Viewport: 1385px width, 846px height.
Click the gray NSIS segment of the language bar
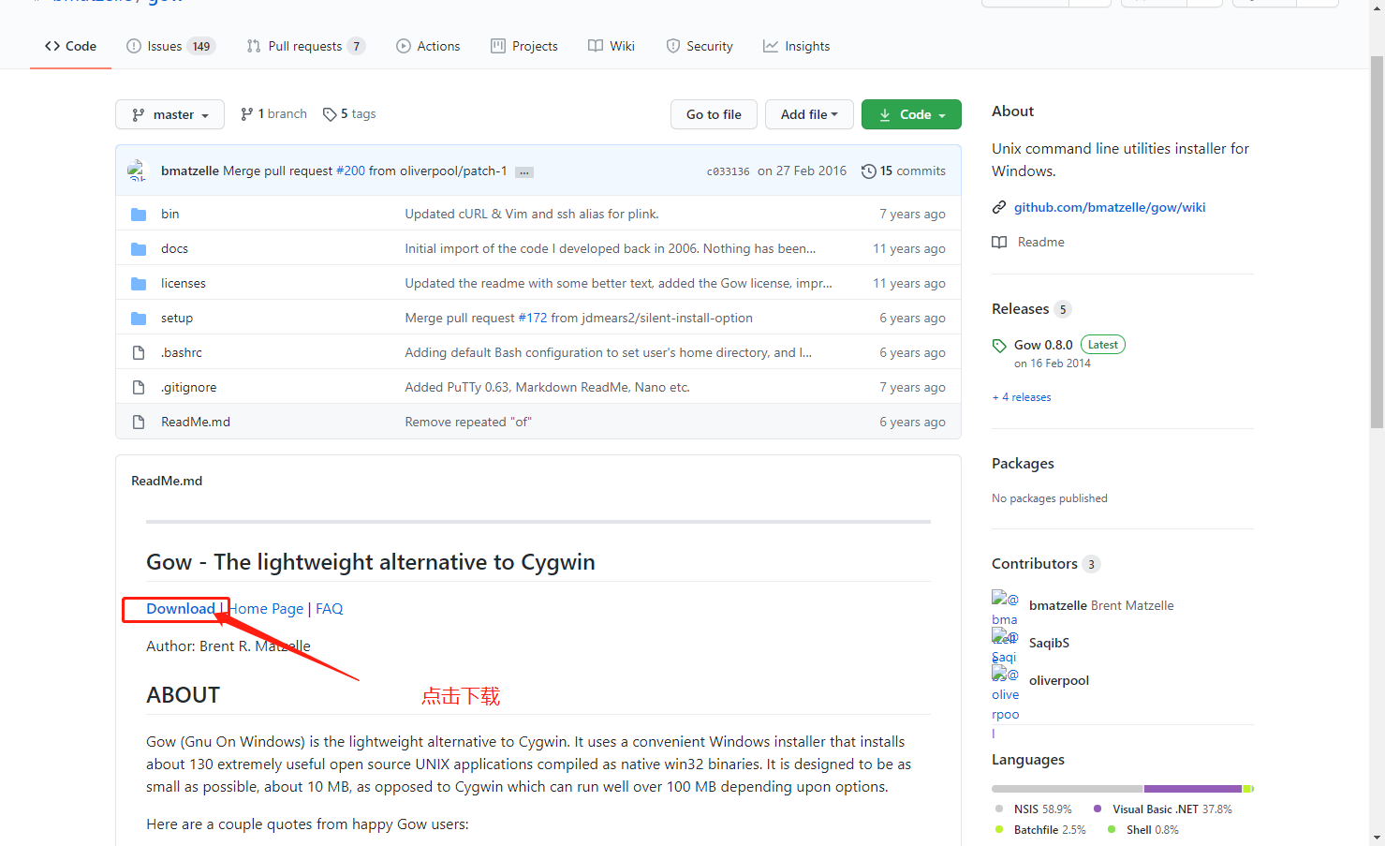[x=1068, y=789]
